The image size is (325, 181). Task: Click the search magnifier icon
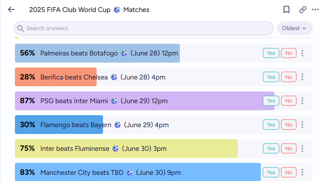coord(21,29)
